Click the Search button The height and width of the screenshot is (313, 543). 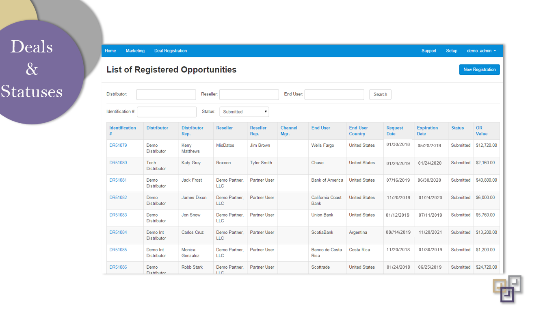(x=380, y=94)
